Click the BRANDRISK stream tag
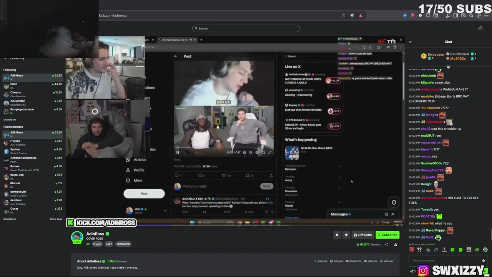The width and height of the screenshot is (492, 277). pos(123,244)
